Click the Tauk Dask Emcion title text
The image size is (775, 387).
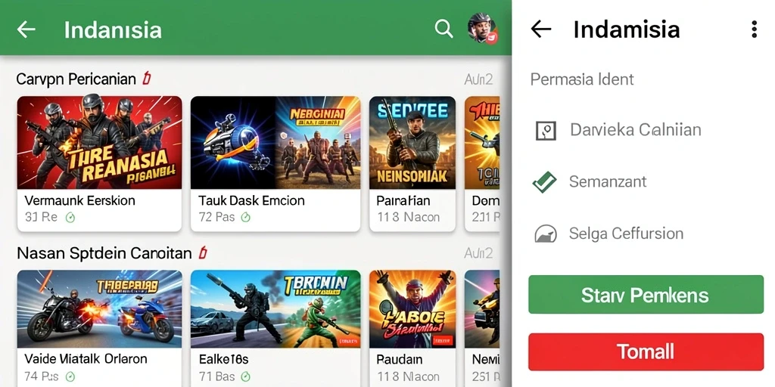click(251, 200)
